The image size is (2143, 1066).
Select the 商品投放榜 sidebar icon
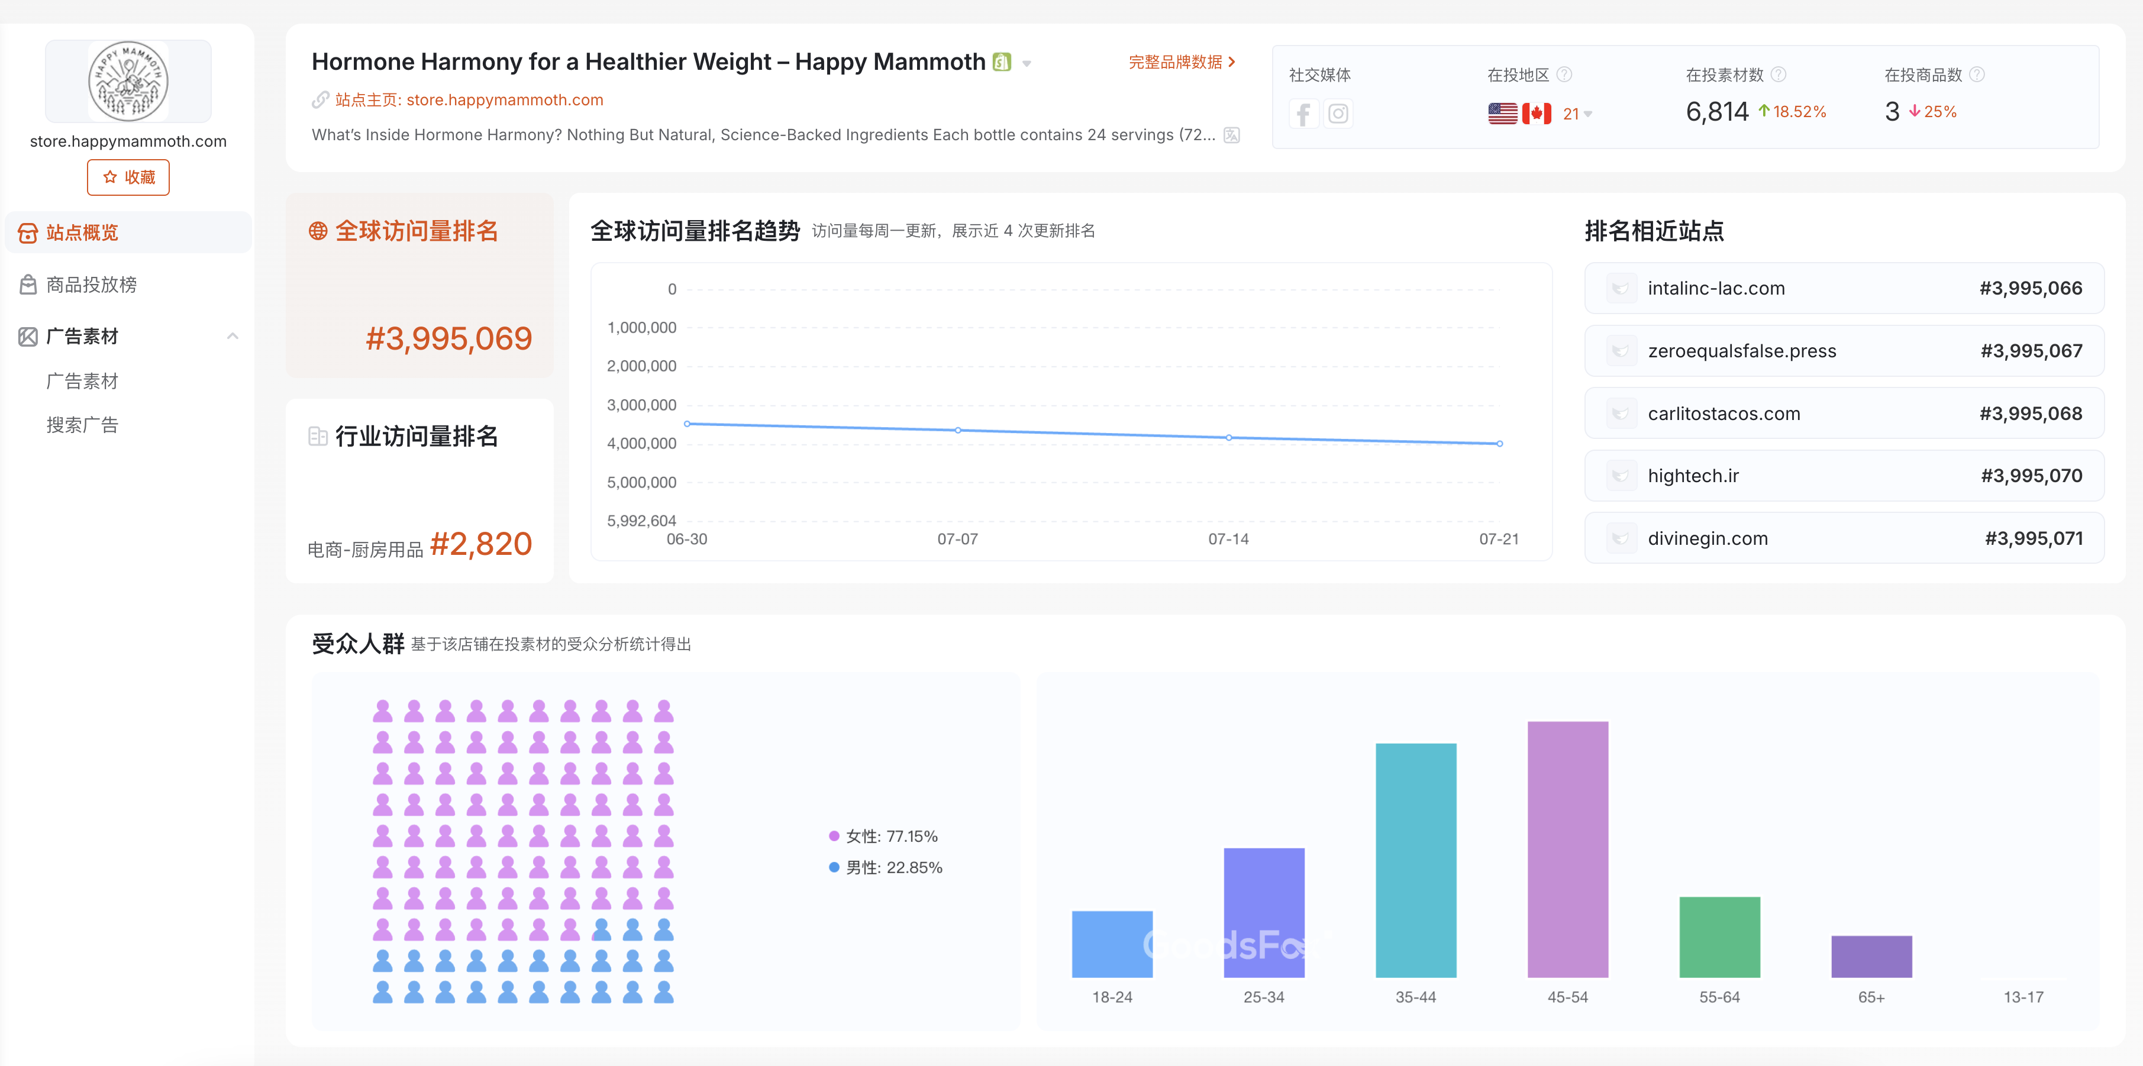tap(27, 285)
